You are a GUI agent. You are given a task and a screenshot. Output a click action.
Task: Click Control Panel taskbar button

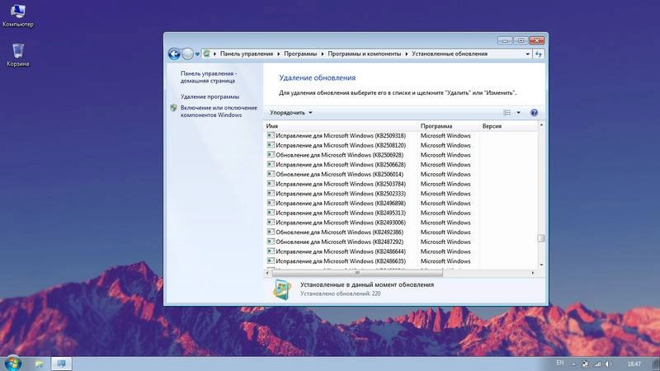click(61, 364)
